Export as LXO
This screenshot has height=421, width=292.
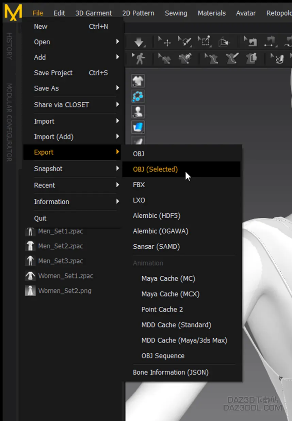pos(182,200)
